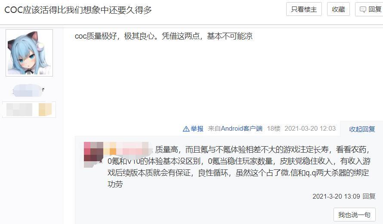Image resolution: width=383 pixels, height=224 pixels.
Task: Click the warning triangle 举报 icon
Action: 186,129
